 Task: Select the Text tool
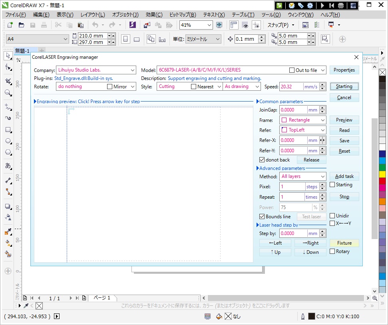(8, 165)
